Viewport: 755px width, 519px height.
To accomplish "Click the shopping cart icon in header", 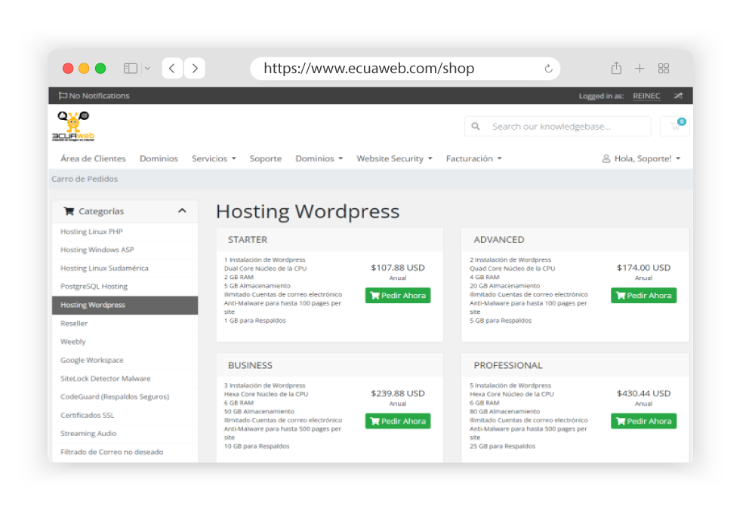I will click(675, 126).
